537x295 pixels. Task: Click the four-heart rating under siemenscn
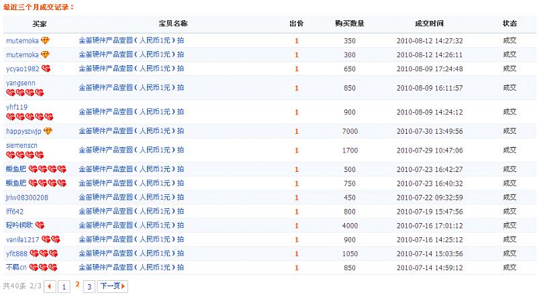(25, 155)
